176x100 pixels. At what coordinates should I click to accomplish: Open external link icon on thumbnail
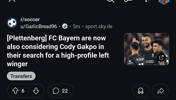point(161,57)
